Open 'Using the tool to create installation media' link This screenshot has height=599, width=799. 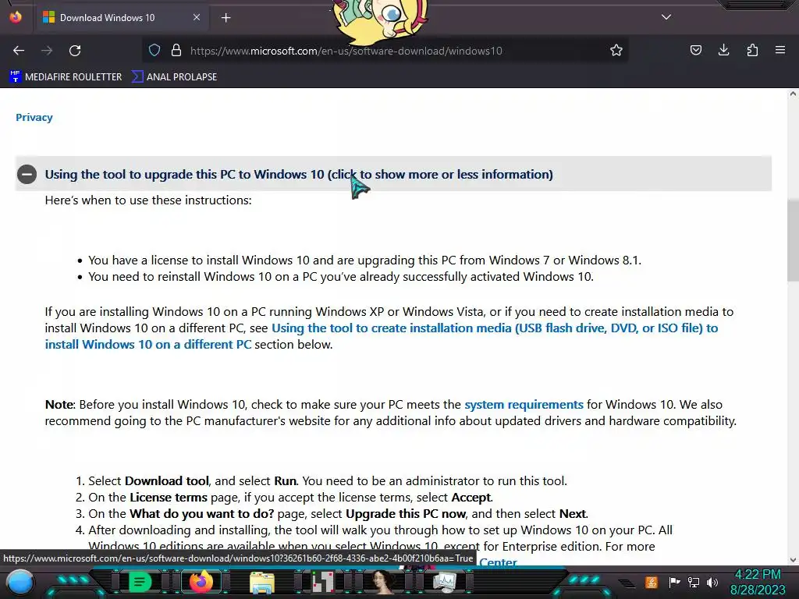click(381, 336)
